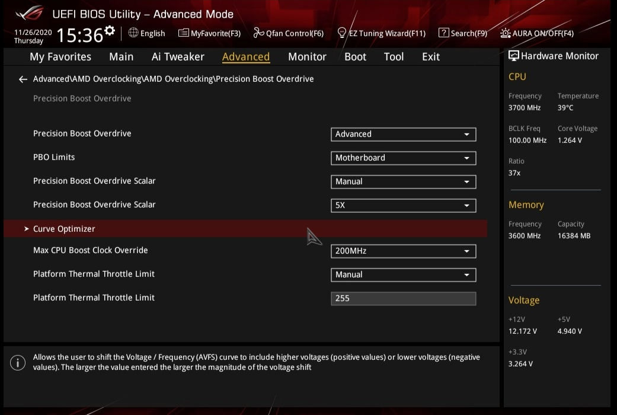Select the Advanced tab
Viewport: 617px width, 415px height.
click(246, 57)
